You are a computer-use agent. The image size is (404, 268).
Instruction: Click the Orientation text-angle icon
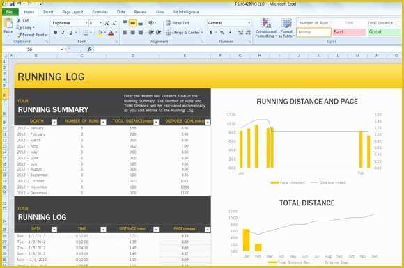coord(152,23)
